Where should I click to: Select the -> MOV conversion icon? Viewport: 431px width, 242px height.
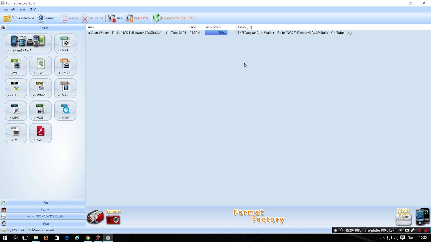[65, 111]
